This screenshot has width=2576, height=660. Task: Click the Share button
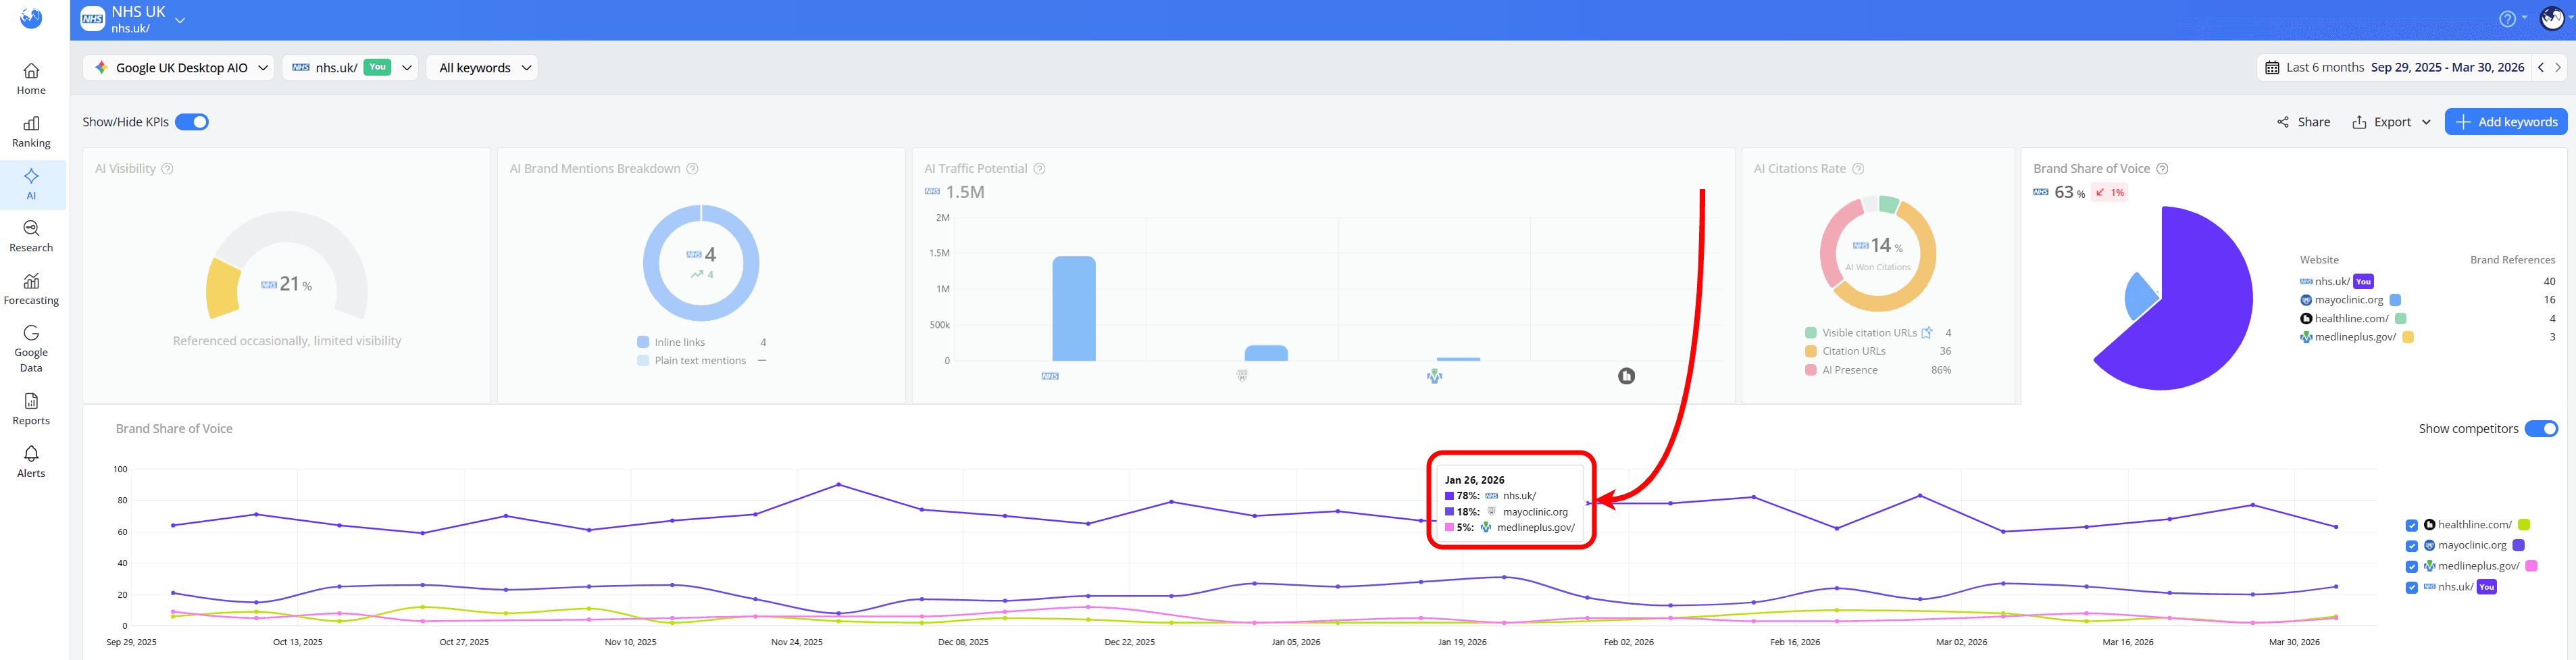[2303, 121]
